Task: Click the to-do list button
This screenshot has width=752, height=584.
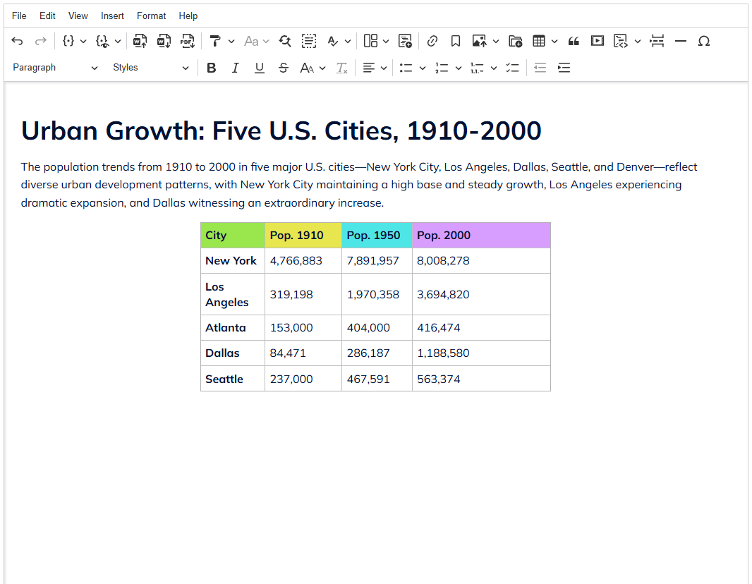Action: pos(513,68)
